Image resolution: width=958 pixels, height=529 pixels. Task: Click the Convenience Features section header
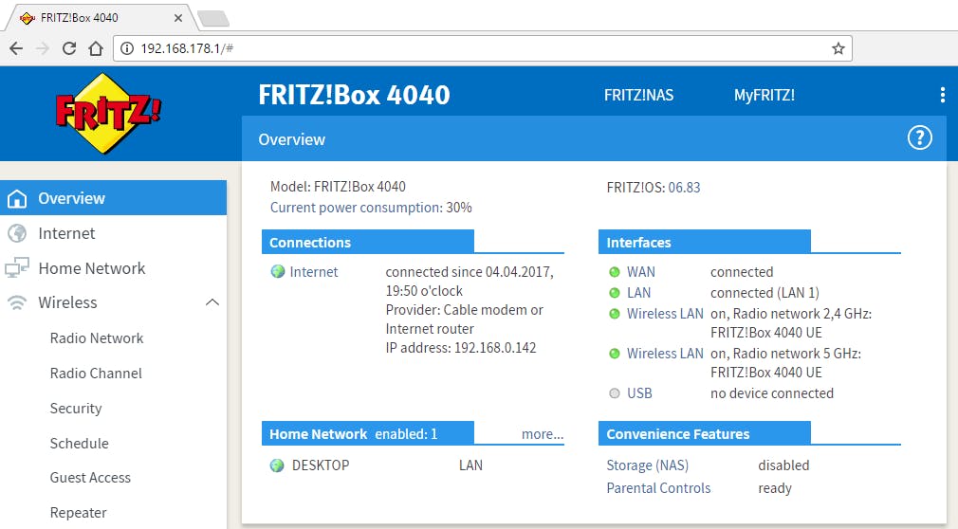click(705, 433)
